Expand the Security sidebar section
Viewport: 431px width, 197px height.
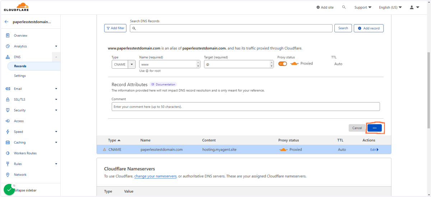coord(56,110)
